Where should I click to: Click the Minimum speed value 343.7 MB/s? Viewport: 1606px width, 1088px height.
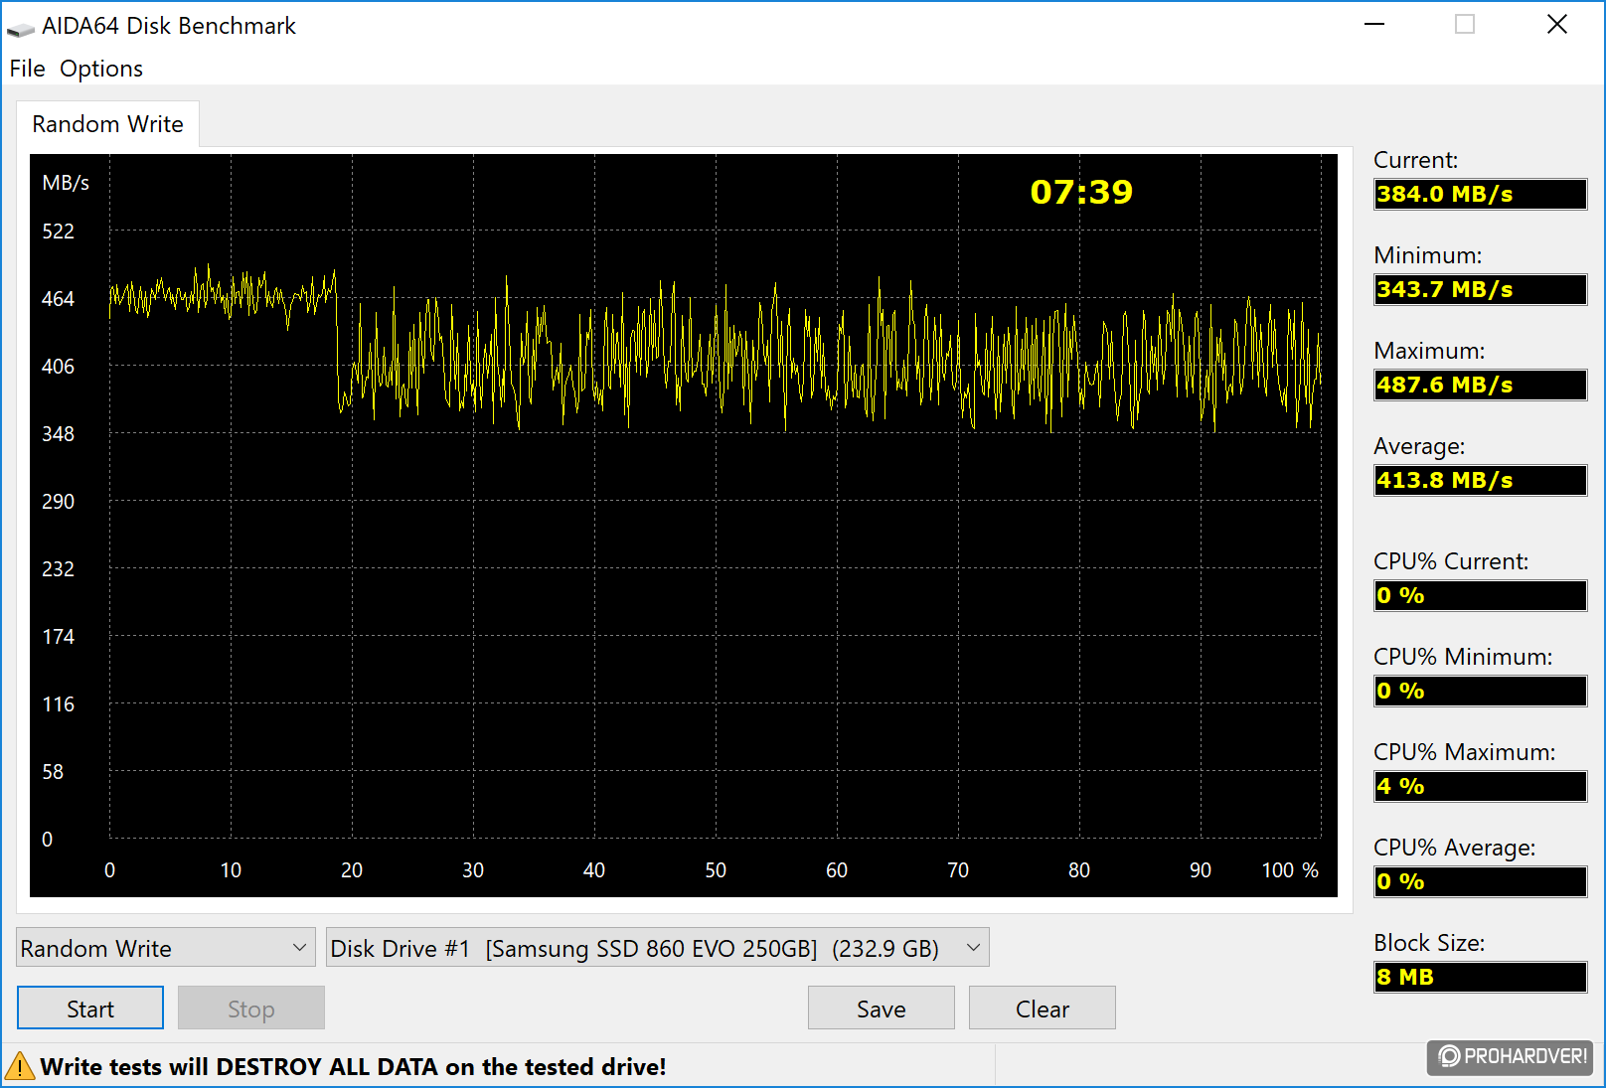pyautogui.click(x=1481, y=289)
